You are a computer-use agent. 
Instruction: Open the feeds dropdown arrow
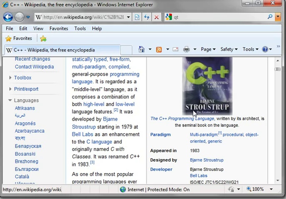point(168,49)
